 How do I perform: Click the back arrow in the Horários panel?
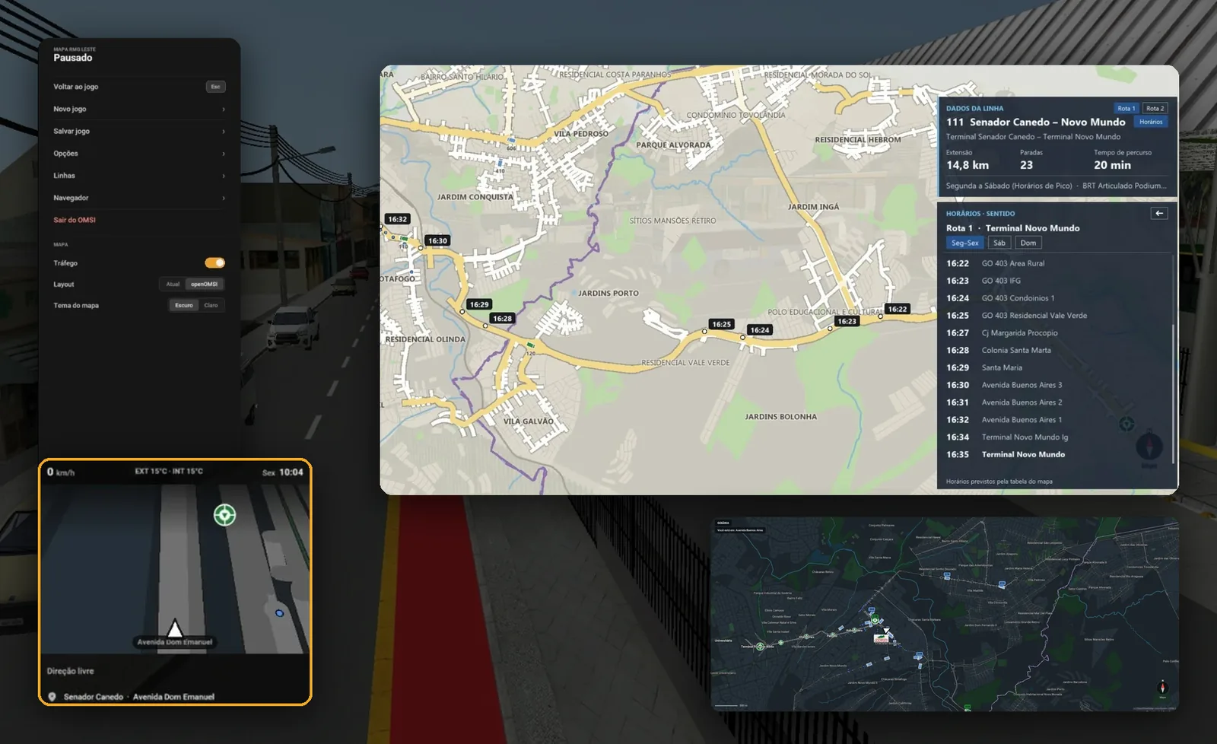pyautogui.click(x=1159, y=214)
